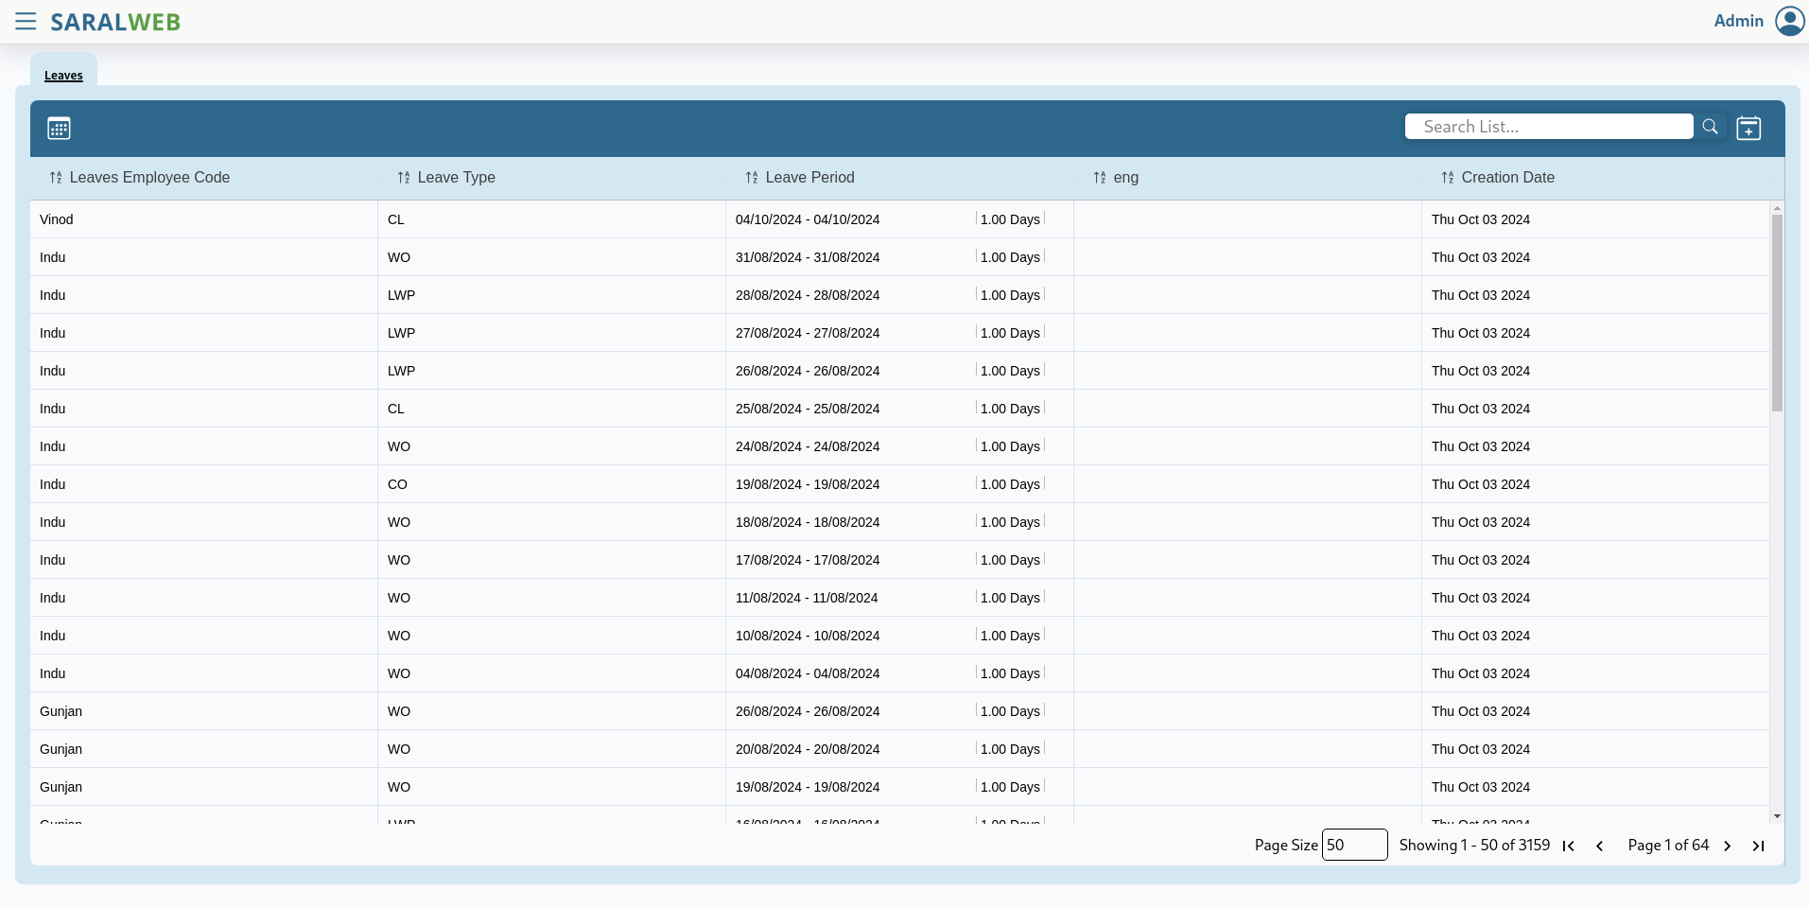
Task: Click the add leave calendar icon
Action: tap(1748, 128)
